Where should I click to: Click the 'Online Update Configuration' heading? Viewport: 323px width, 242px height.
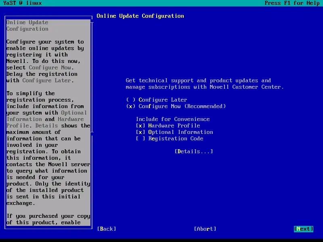[140, 16]
